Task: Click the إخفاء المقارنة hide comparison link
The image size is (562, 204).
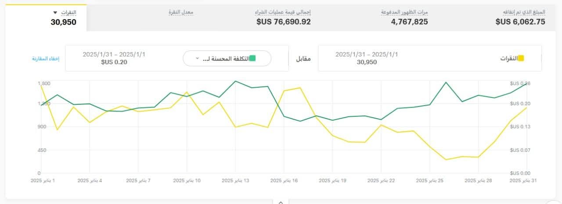Action: click(45, 59)
